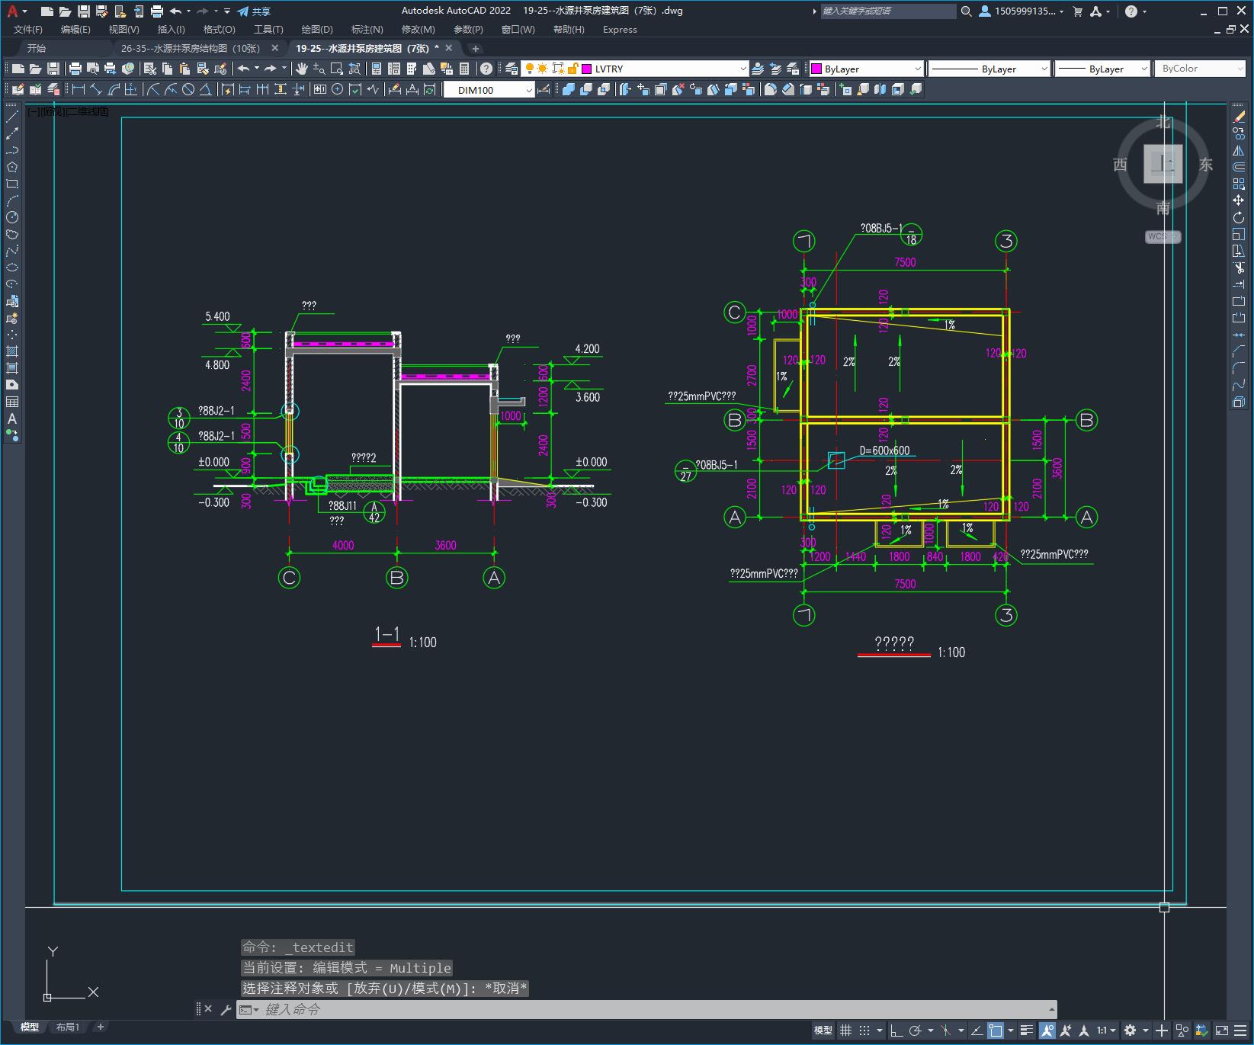Select the Hatch tool in draw toolbar
Image resolution: width=1254 pixels, height=1045 pixels.
point(12,351)
